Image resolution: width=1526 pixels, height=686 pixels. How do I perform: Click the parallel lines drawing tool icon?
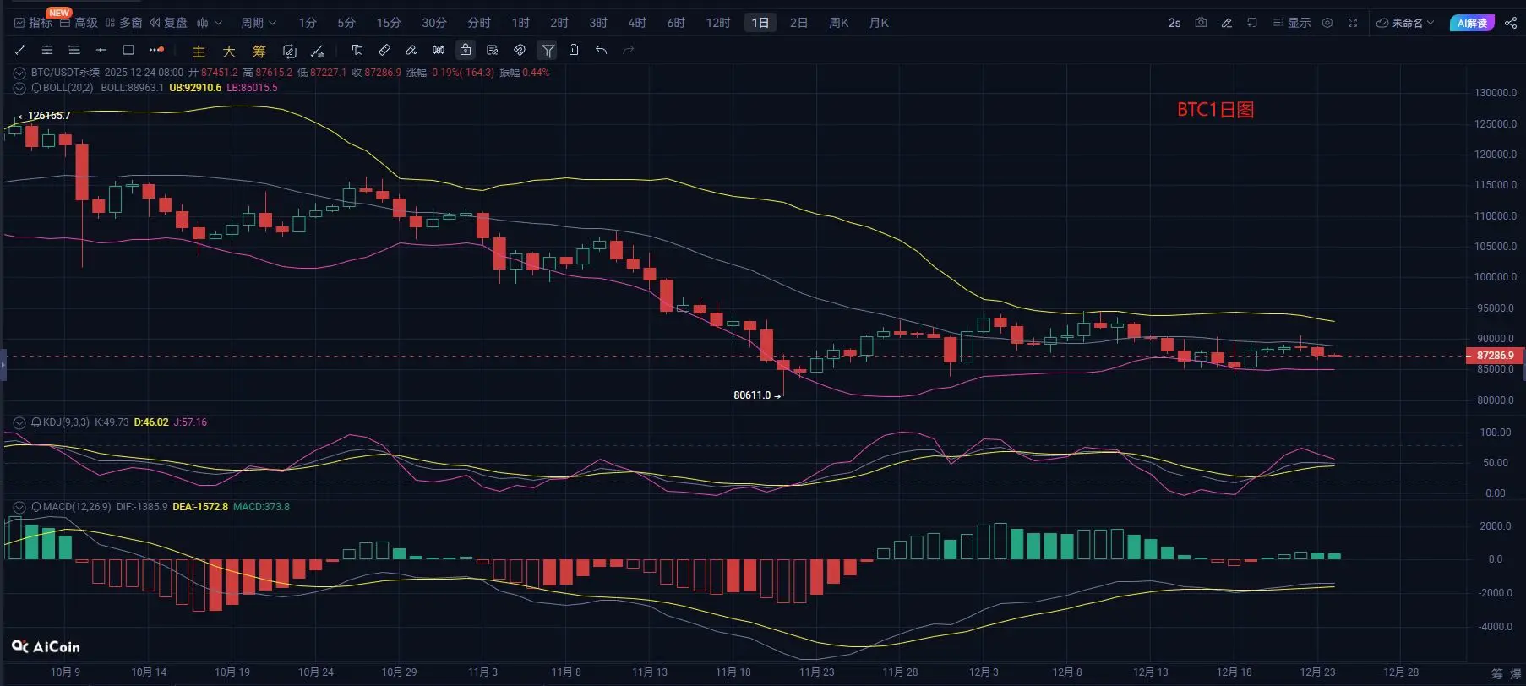point(74,51)
